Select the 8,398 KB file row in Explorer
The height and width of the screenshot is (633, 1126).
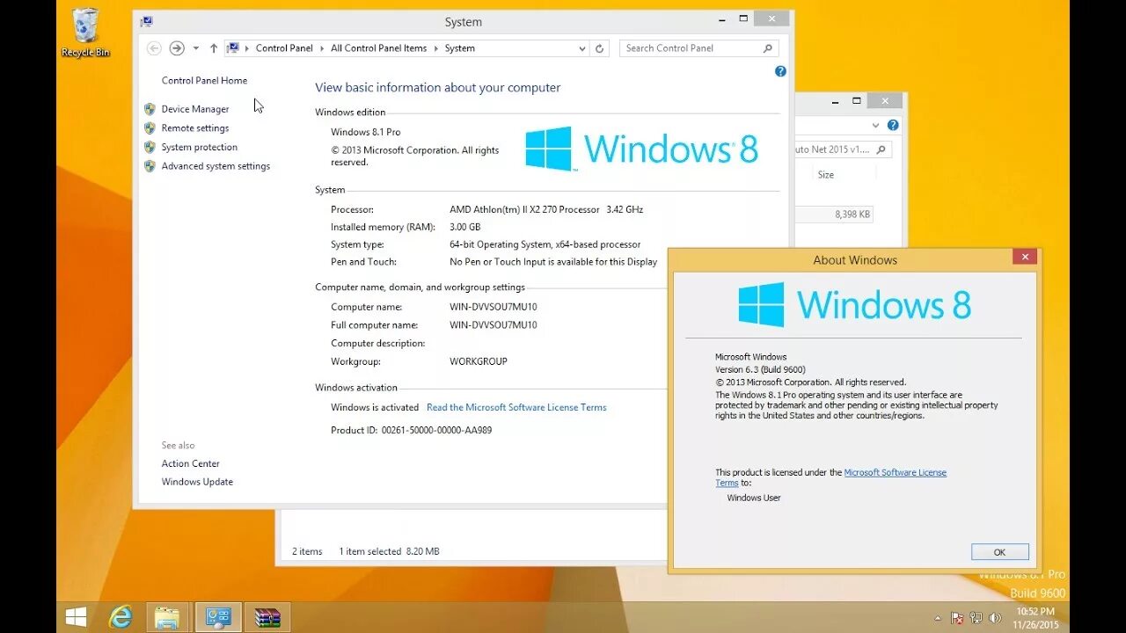point(835,214)
